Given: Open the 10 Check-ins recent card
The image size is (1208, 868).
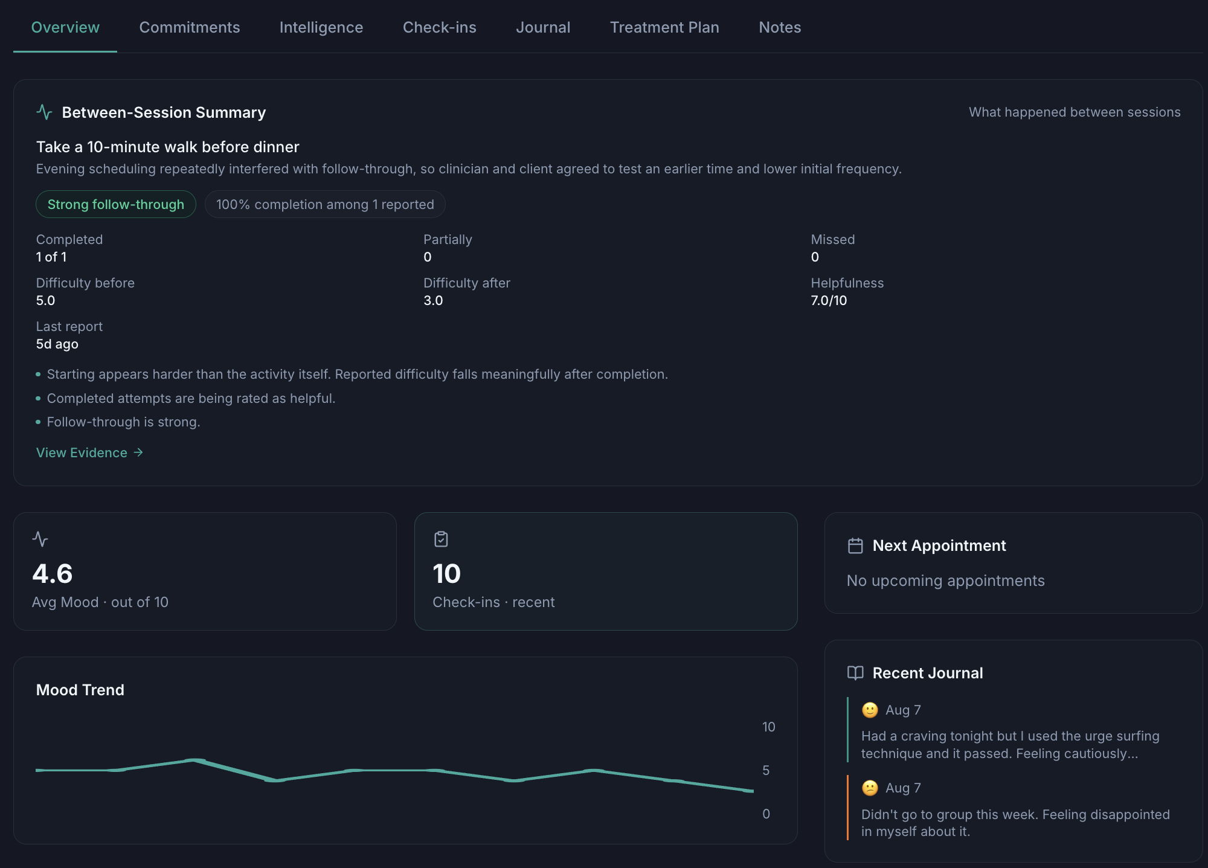Looking at the screenshot, I should click(606, 571).
